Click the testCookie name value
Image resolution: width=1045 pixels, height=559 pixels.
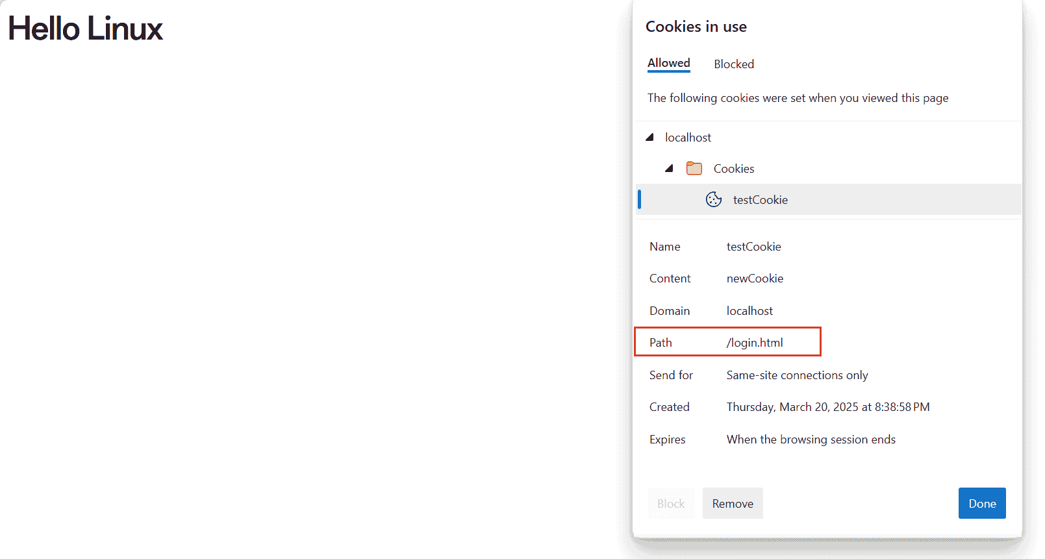[753, 247]
